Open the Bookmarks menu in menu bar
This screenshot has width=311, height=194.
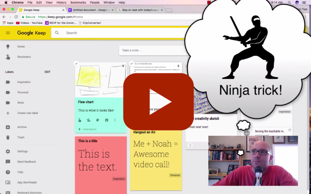(x=78, y=3)
